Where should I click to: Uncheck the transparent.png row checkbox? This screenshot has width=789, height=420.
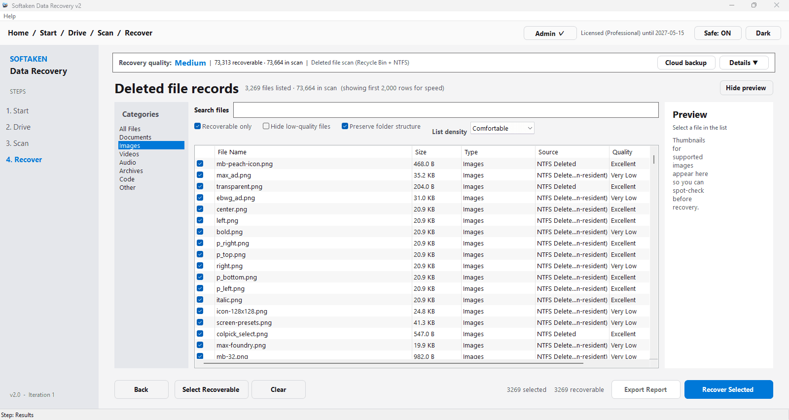[200, 186]
